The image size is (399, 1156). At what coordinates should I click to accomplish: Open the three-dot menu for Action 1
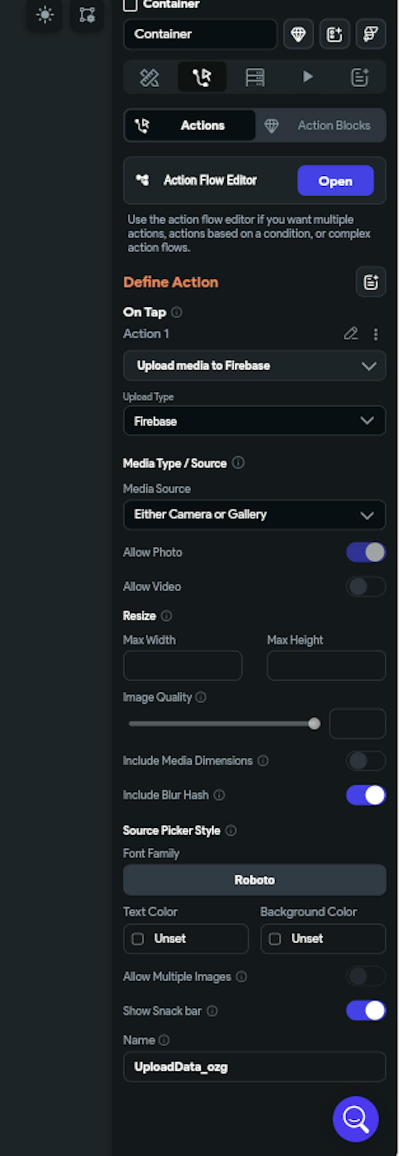coord(376,334)
